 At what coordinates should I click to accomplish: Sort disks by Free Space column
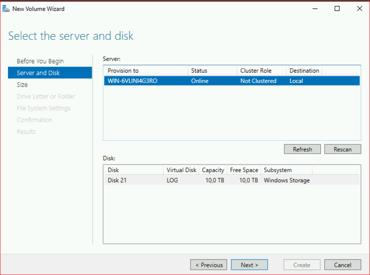tap(244, 170)
